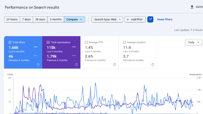Click help icon on Total impressions card
This screenshot has height=114, width=203.
click(x=76, y=65)
